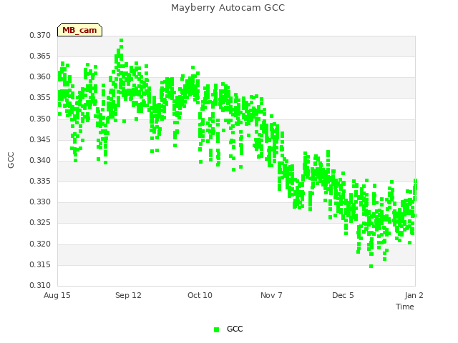458x343 pixels.
Task: Click the Nov 7 x-axis label
Action: pyautogui.click(x=271, y=295)
